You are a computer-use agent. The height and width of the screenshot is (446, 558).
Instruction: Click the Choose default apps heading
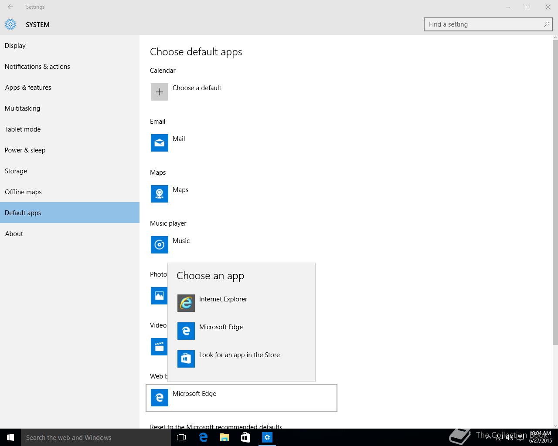coord(196,52)
